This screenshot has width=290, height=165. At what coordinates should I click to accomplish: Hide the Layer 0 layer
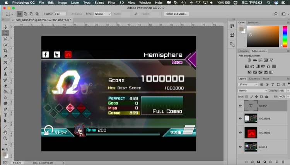[240, 147]
